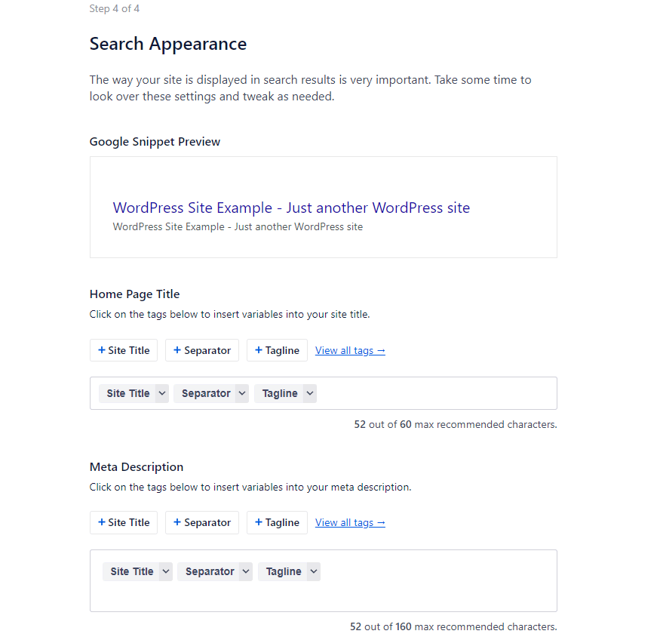
Task: Open View all tags link for Meta Description
Action: click(x=350, y=522)
